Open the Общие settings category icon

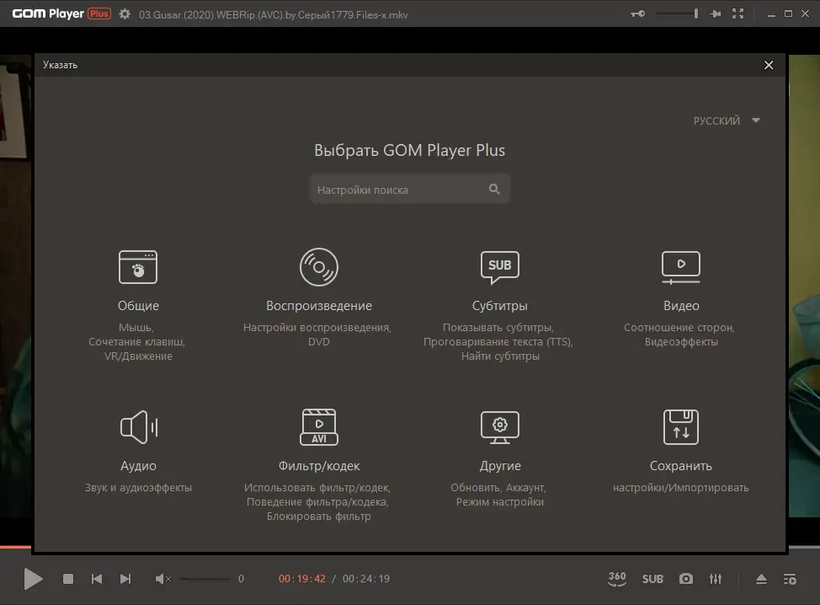point(138,267)
